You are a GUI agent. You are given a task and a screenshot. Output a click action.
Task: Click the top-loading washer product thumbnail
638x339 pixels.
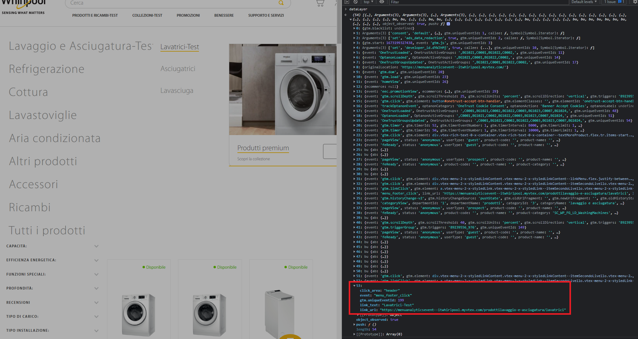coord(280,314)
